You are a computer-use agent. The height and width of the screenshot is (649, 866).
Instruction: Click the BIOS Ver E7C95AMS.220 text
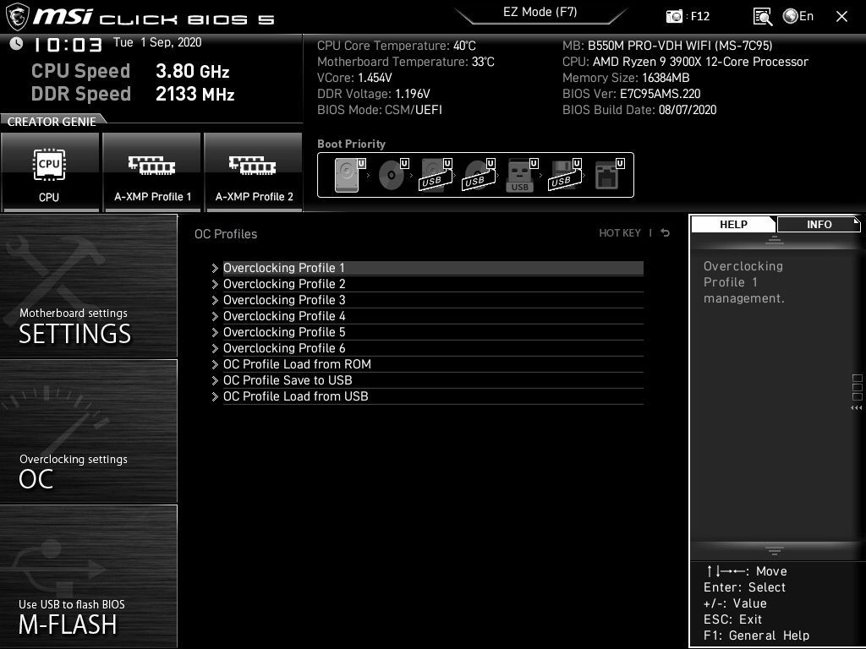(631, 94)
